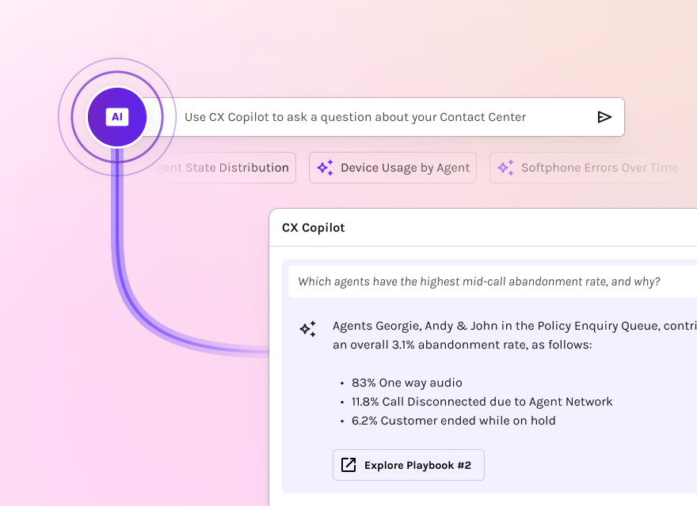Send the question with the arrow icon
Viewport: 697px width, 506px height.
[x=604, y=117]
